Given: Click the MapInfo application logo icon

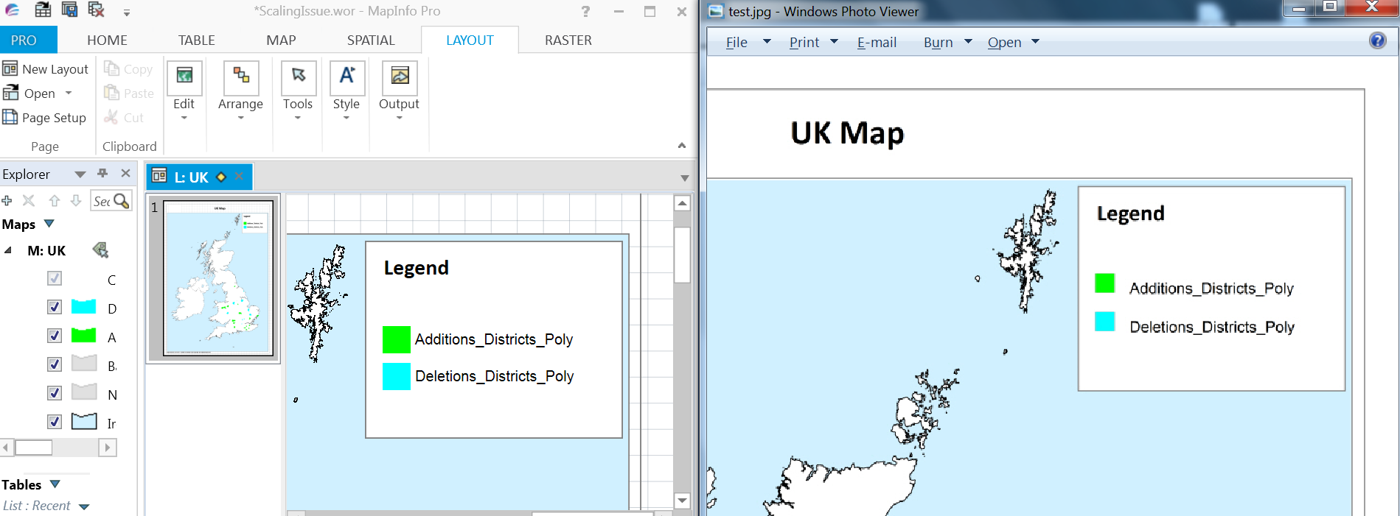Looking at the screenshot, I should 12,10.
